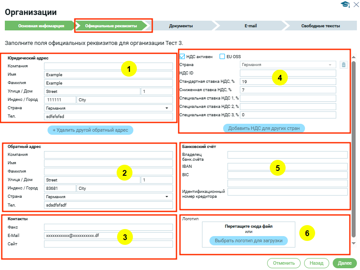Expand the Страна dropdown in Юридический адрес

pyautogui.click(x=167, y=108)
